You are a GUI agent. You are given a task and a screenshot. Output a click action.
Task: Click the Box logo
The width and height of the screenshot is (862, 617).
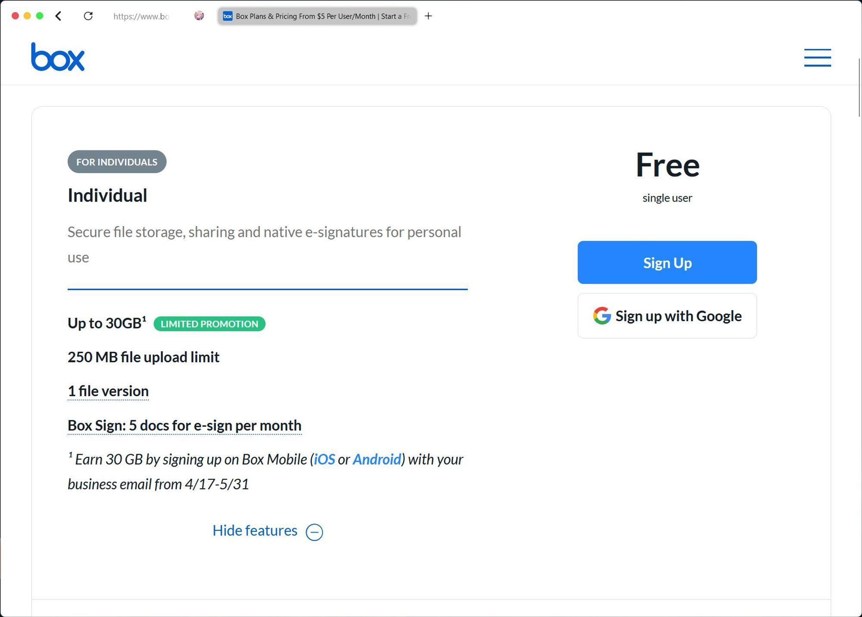point(58,57)
